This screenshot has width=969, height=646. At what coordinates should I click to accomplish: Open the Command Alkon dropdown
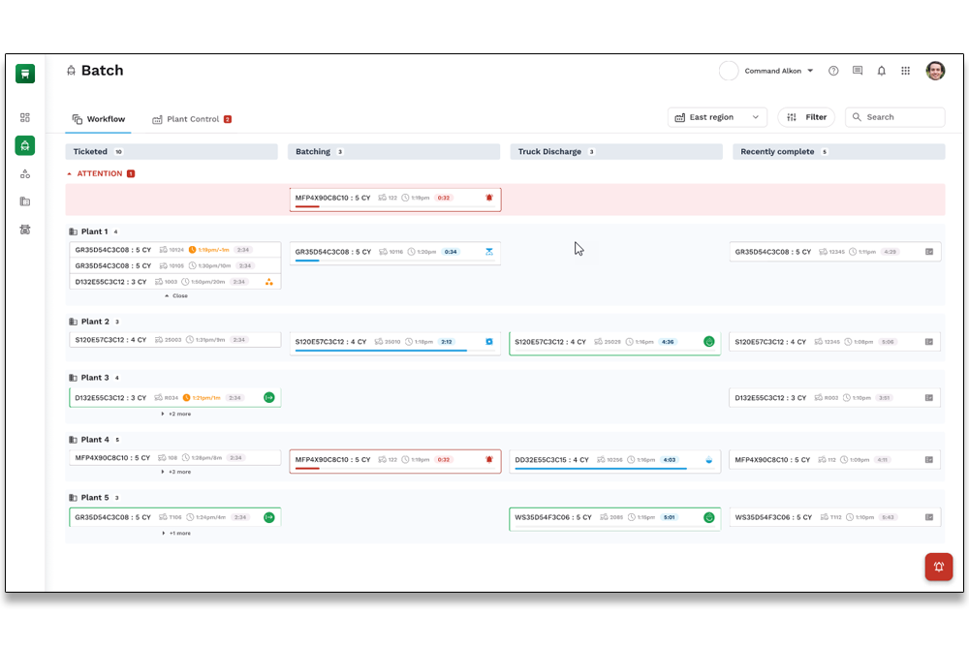click(779, 71)
